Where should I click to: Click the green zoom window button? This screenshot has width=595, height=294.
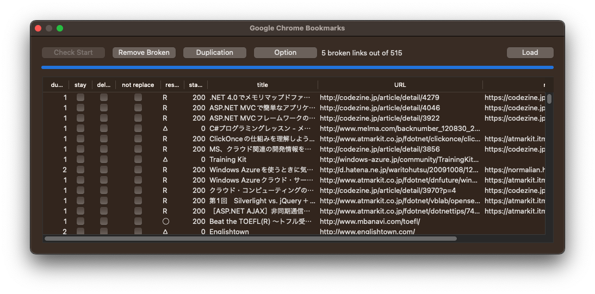click(x=60, y=28)
